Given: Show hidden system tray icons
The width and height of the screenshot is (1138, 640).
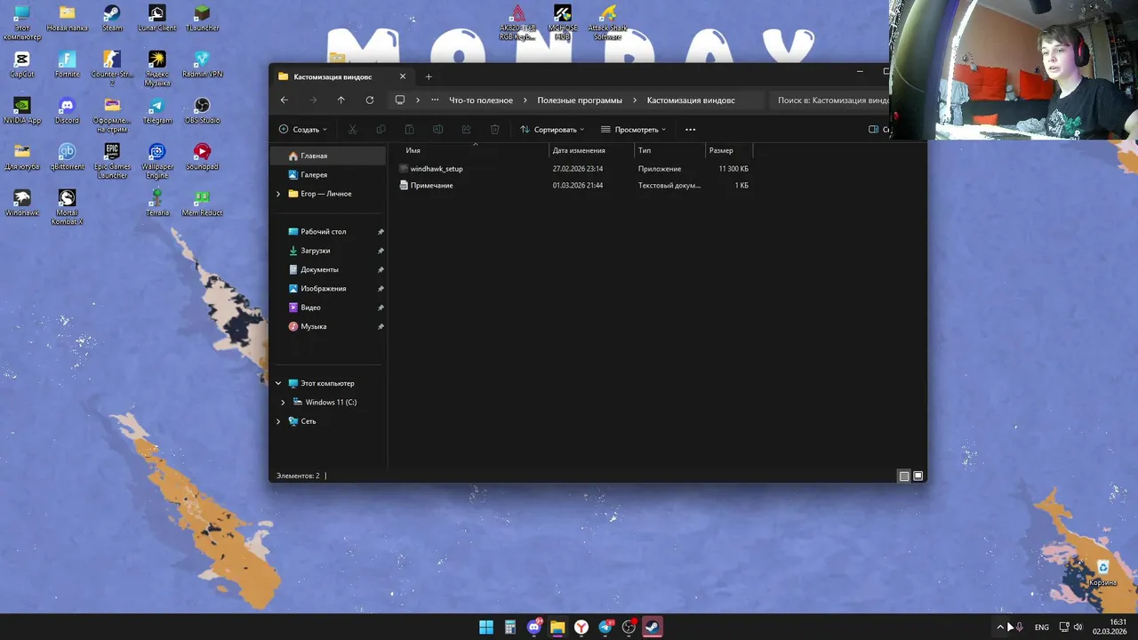Looking at the screenshot, I should (1000, 627).
